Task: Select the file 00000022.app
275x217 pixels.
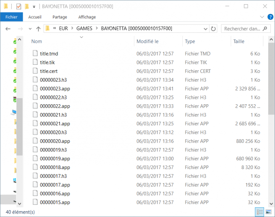Action: pos(55,106)
